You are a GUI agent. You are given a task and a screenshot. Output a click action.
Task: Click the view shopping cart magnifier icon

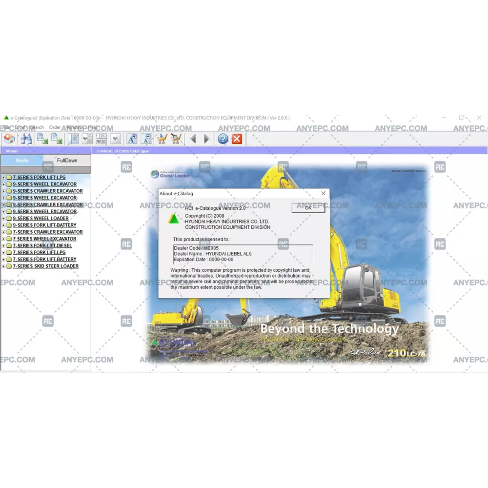pyautogui.click(x=176, y=139)
